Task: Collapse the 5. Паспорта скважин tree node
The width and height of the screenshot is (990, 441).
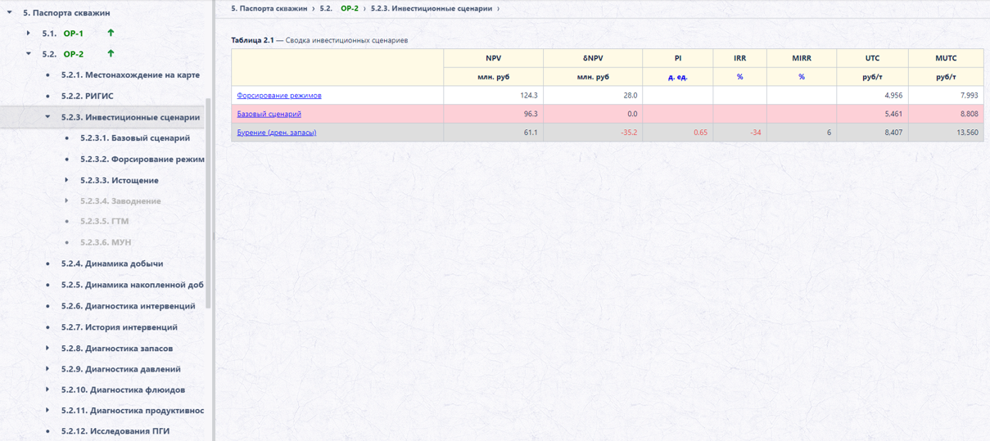Action: pos(9,12)
